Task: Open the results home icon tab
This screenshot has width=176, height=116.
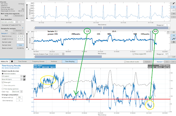Action: point(12,61)
